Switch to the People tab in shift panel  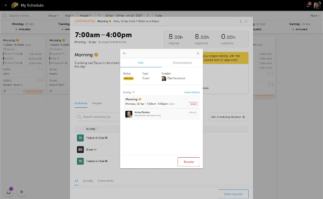(x=97, y=103)
